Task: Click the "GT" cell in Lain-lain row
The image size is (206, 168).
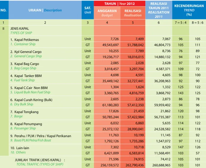Action: coord(88,153)
